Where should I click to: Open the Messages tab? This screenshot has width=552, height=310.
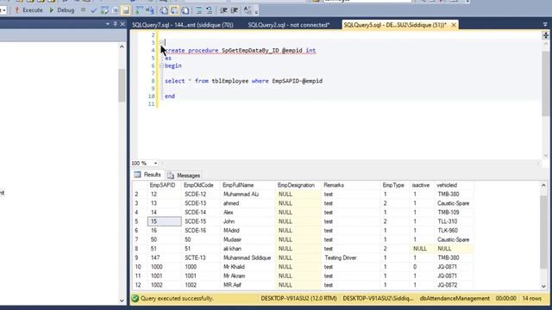[184, 175]
